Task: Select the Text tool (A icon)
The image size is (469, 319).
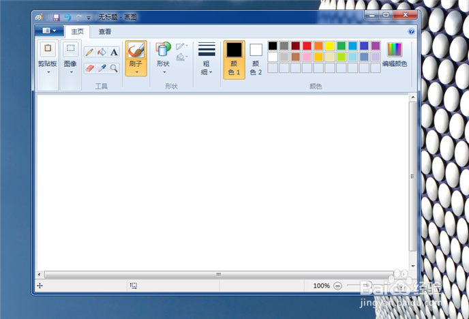Action: 114,52
